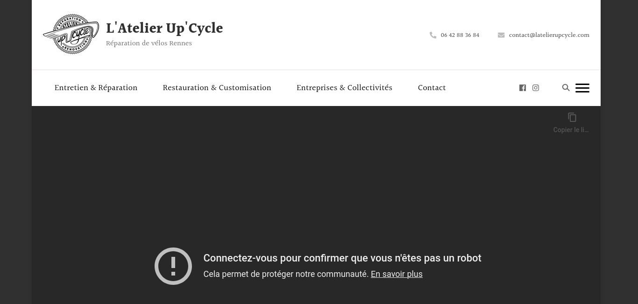Click the Atelier Up'Cycle round logo
This screenshot has height=304, width=638.
[x=71, y=34]
